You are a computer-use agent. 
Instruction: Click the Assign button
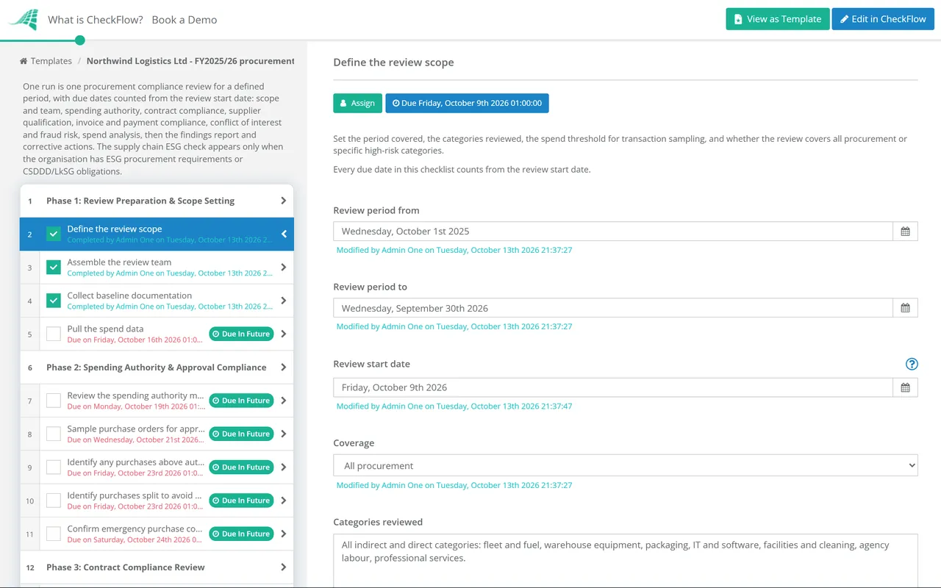(357, 103)
